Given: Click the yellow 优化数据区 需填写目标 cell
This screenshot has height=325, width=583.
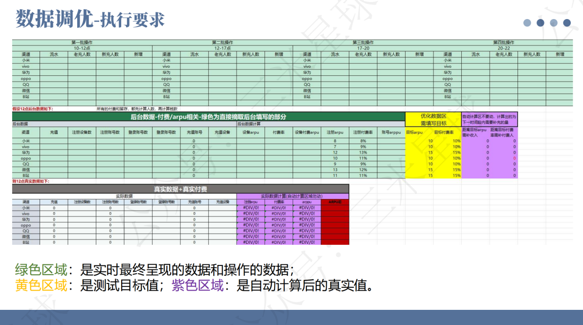Looking at the screenshot, I should point(433,119).
